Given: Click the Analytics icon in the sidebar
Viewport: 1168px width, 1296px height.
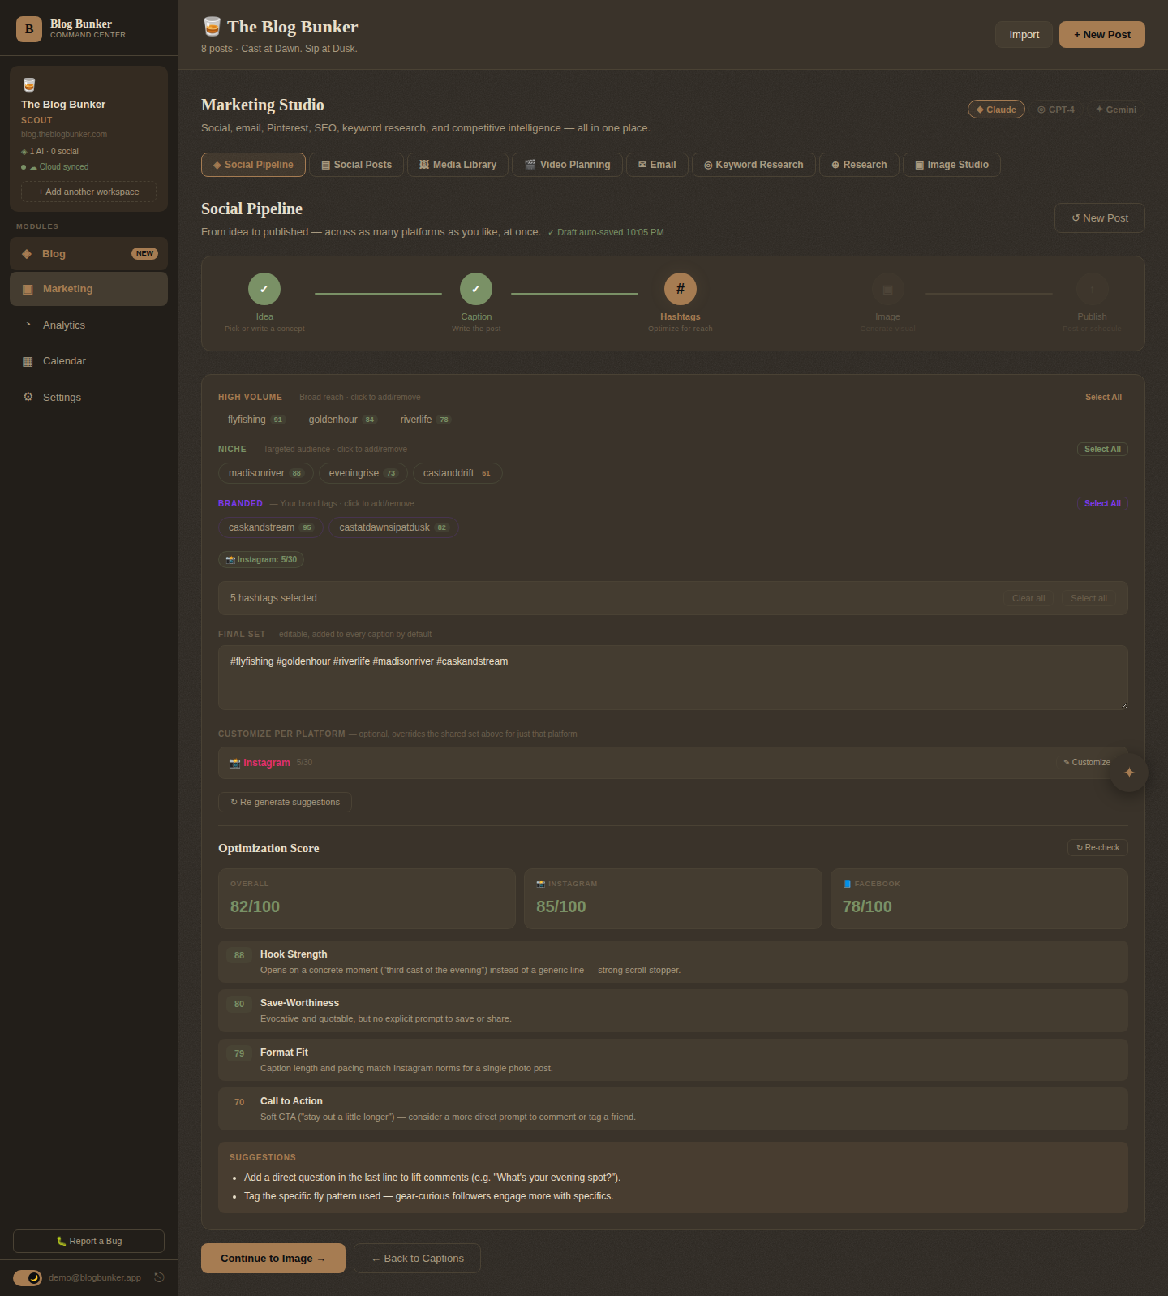Looking at the screenshot, I should coord(28,325).
